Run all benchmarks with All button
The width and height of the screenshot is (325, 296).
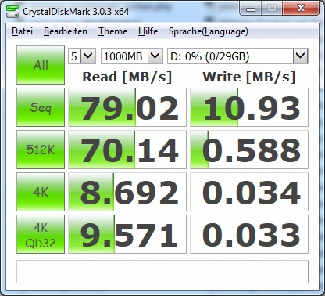coord(41,65)
